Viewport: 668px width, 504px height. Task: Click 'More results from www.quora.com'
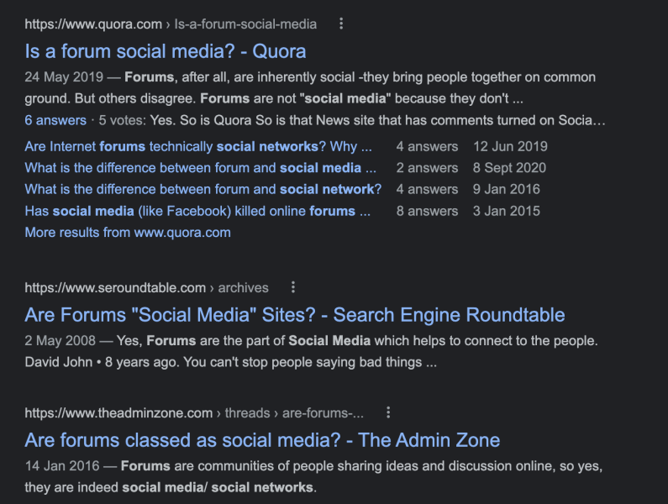click(x=128, y=233)
